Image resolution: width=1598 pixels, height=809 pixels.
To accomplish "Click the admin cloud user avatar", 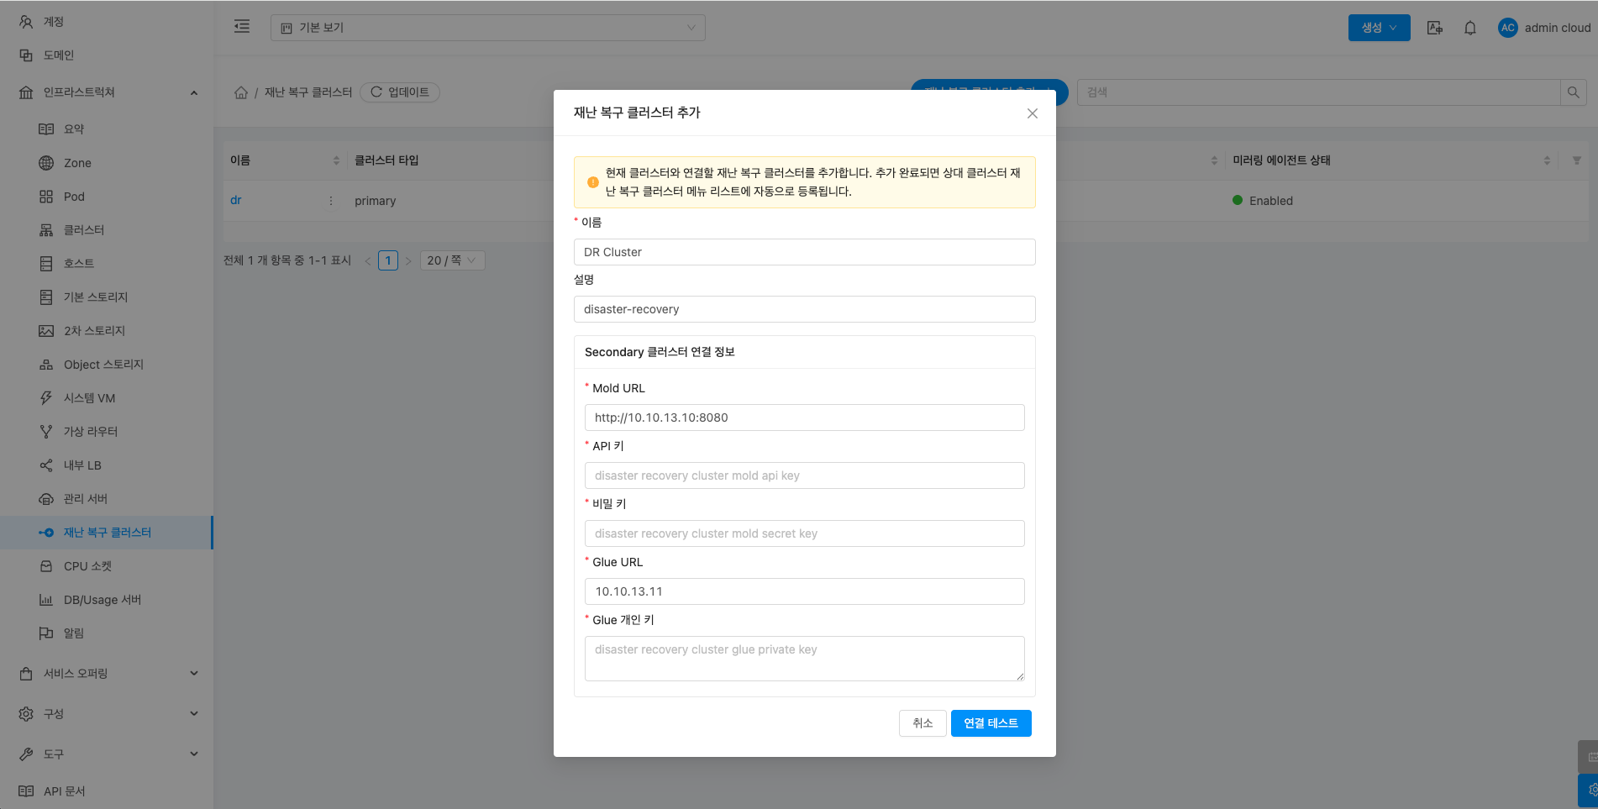I will pyautogui.click(x=1507, y=28).
